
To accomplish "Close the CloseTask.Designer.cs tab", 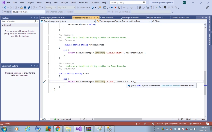I will (x=98, y=18).
